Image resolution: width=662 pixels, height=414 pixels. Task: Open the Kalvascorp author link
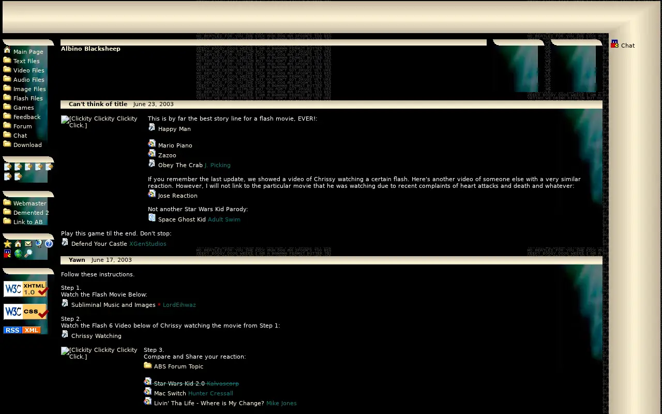223,383
